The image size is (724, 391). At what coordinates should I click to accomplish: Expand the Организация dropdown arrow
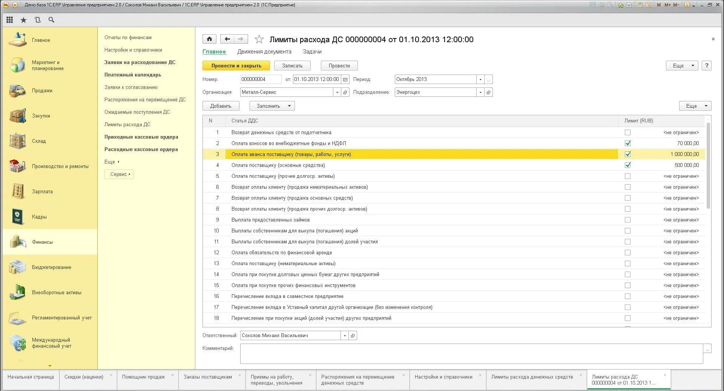[x=337, y=92]
